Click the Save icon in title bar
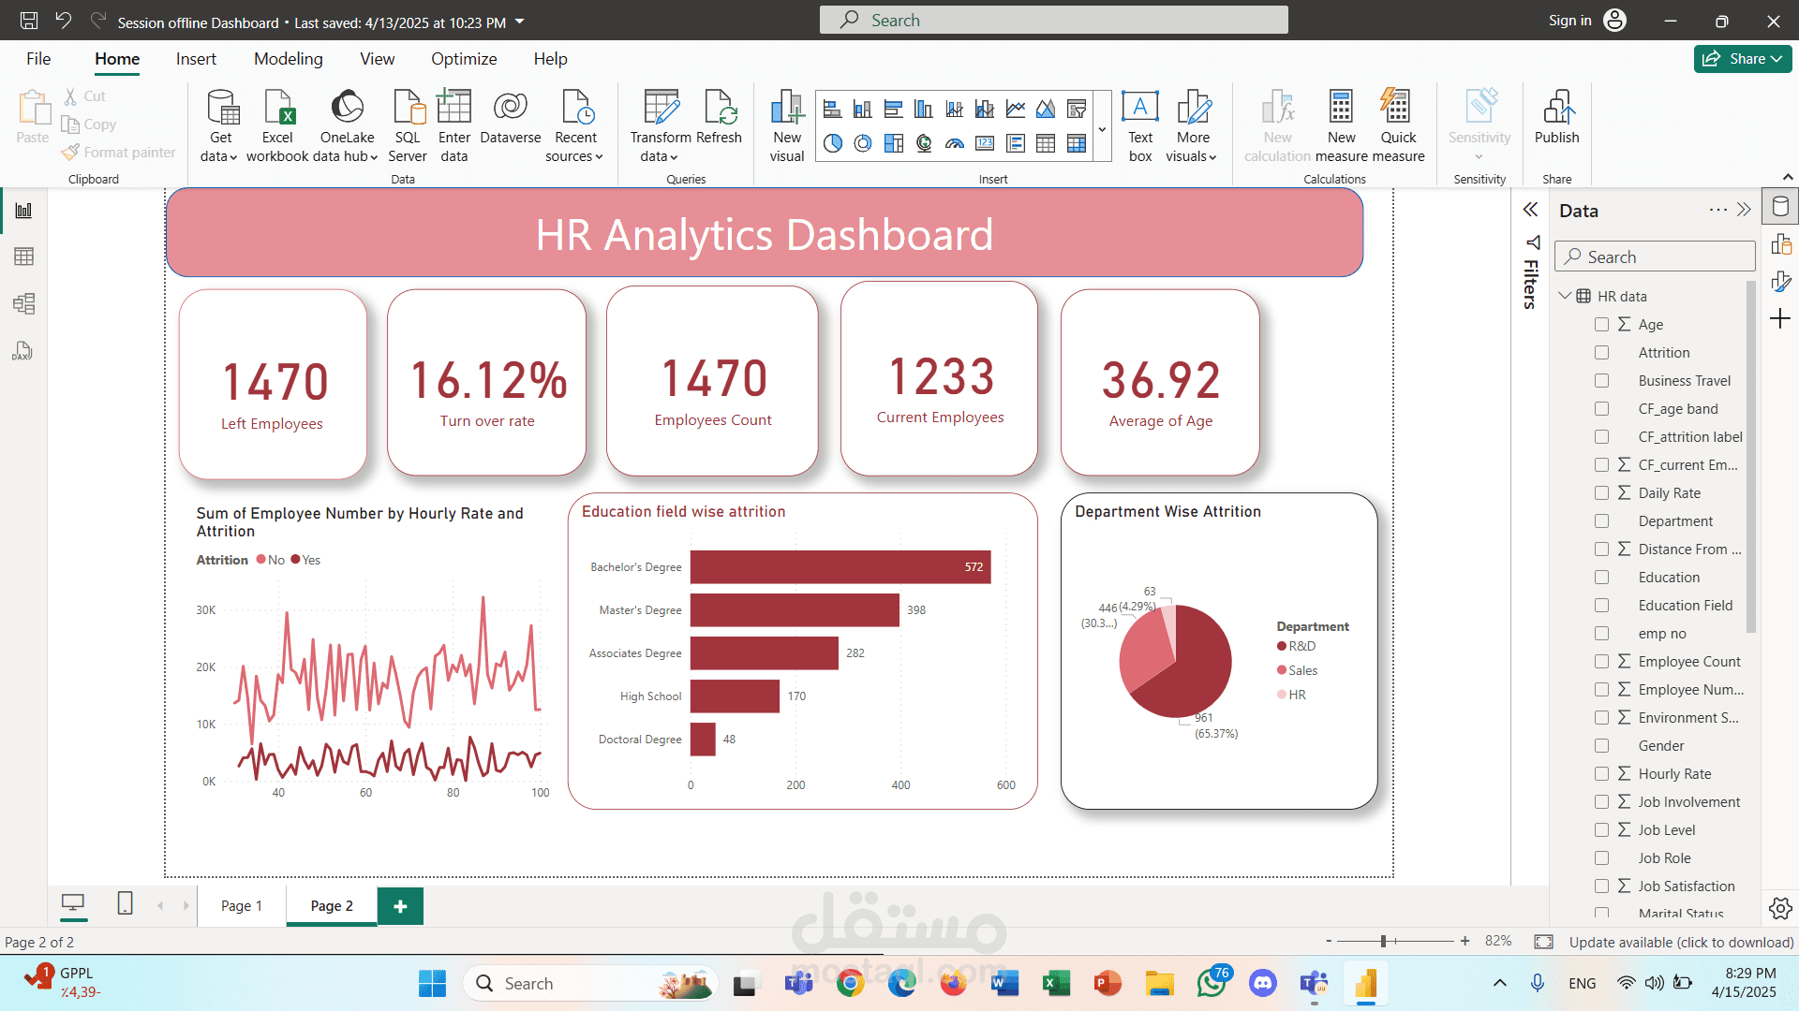Screen dimensions: 1799x1011 pos(29,21)
